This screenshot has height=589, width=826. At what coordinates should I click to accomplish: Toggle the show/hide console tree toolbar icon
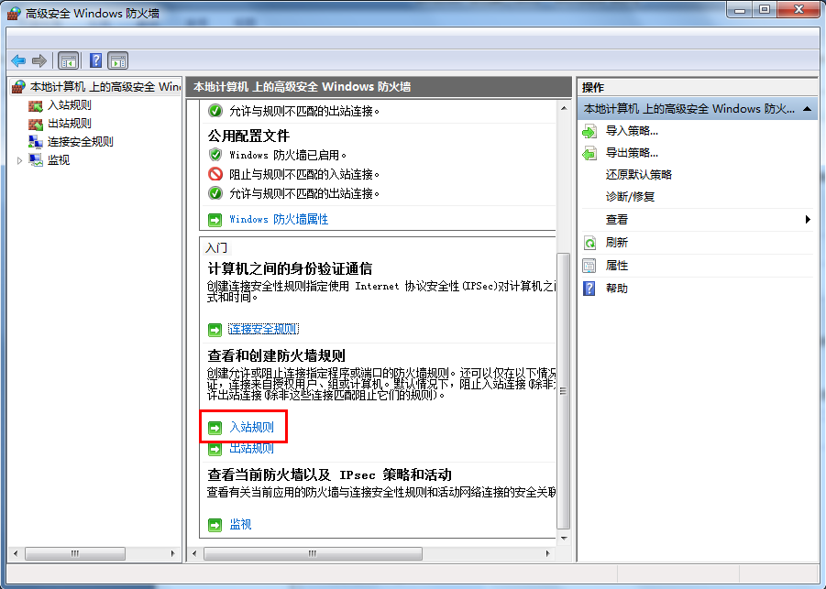(69, 61)
